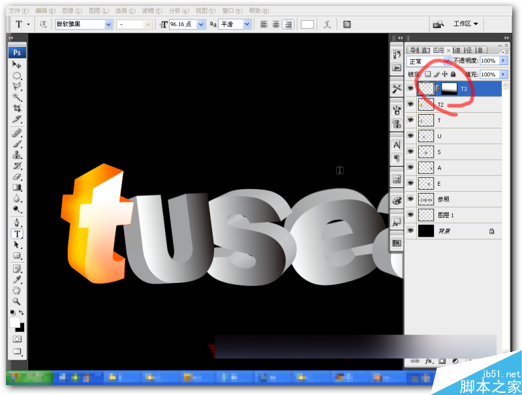Open the warp text dialog
This screenshot has height=395, width=522.
[327, 24]
